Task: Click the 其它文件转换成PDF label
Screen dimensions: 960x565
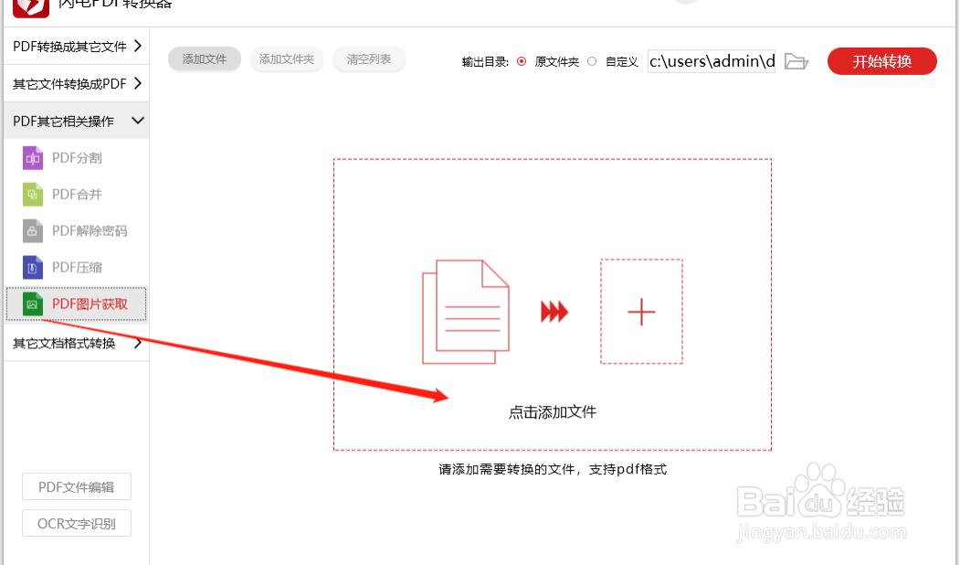Action: 69,84
